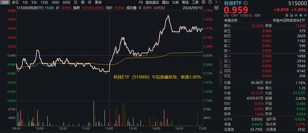Select the 分时 intraday tab
Viewport: 308px width, 133px height.
tap(4, 2)
